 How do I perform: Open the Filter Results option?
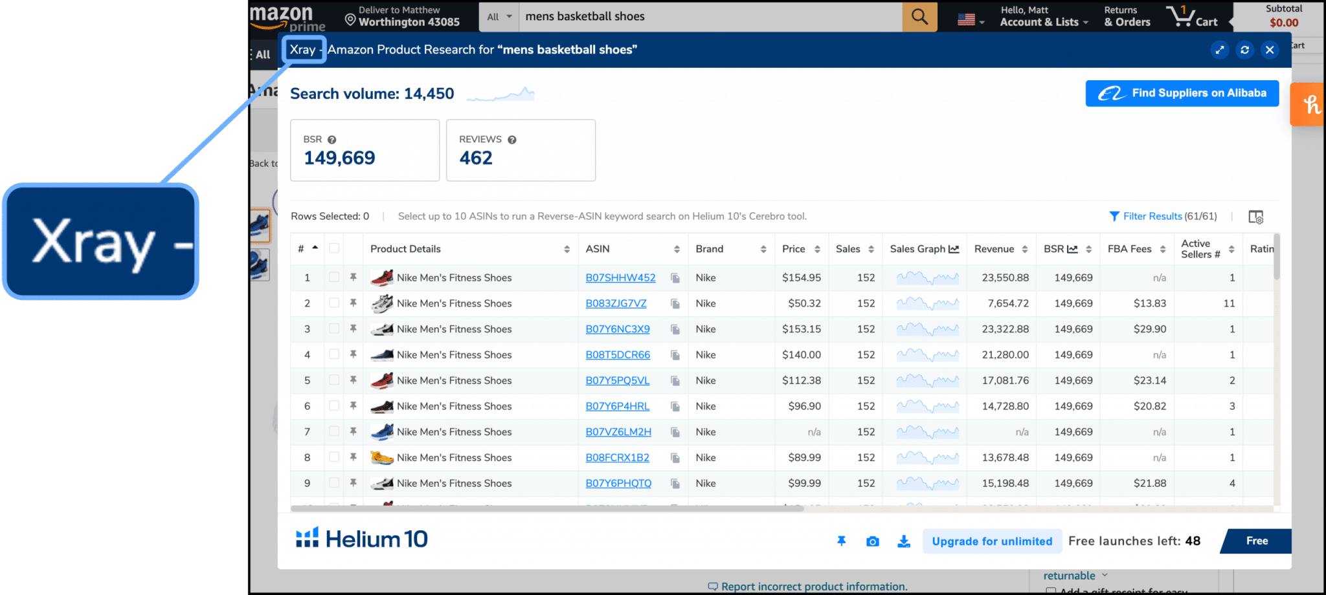(1162, 217)
